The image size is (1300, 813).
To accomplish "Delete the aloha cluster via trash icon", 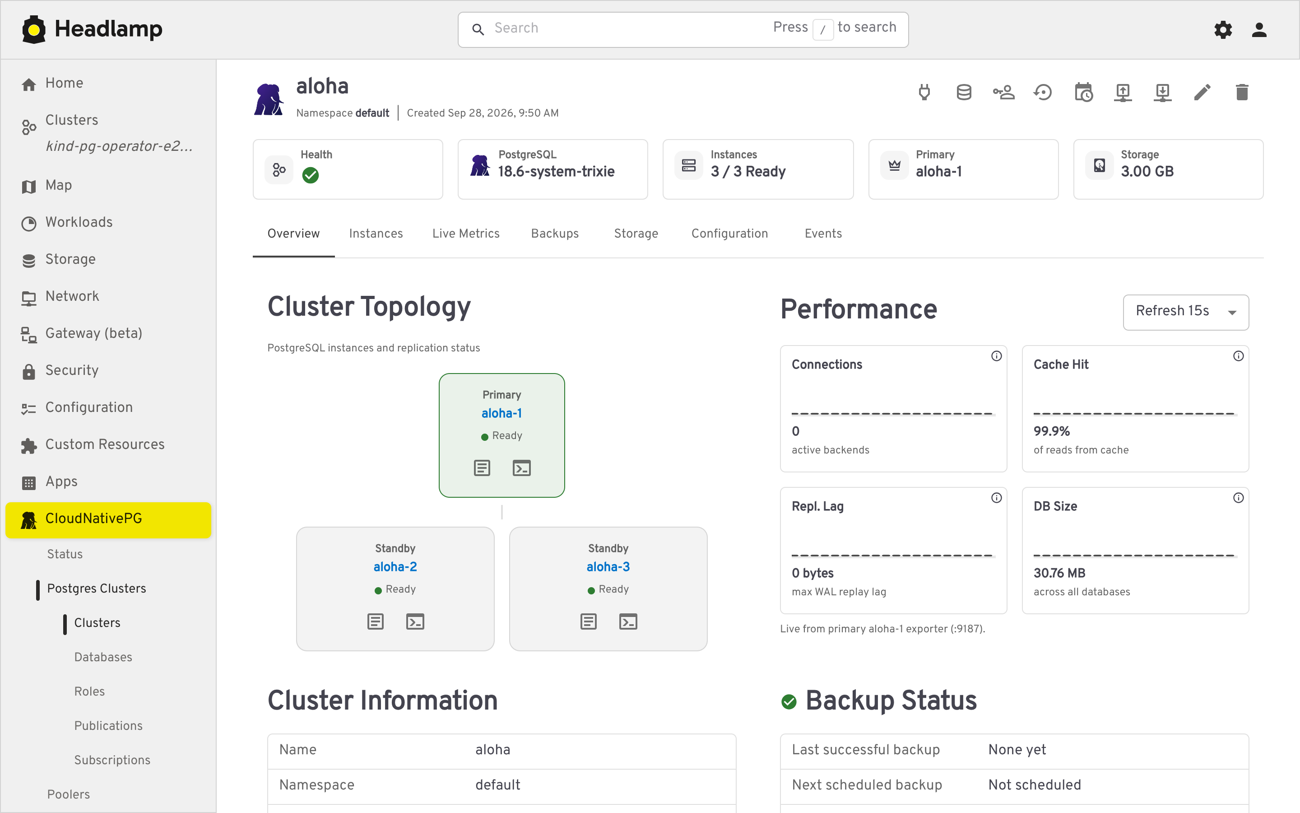I will tap(1242, 93).
